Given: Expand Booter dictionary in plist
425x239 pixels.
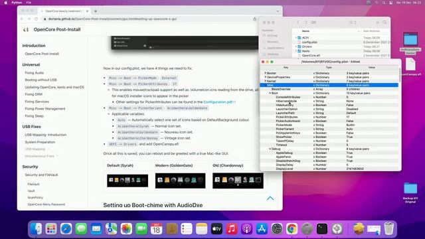Looking at the screenshot, I should tap(266, 73).
